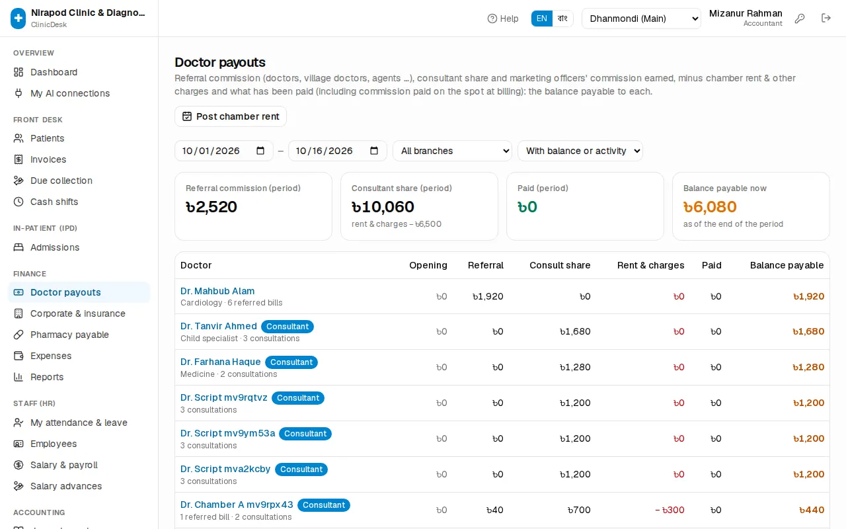The image size is (846, 529).
Task: Click the Reports bar chart icon
Action: tap(19, 377)
